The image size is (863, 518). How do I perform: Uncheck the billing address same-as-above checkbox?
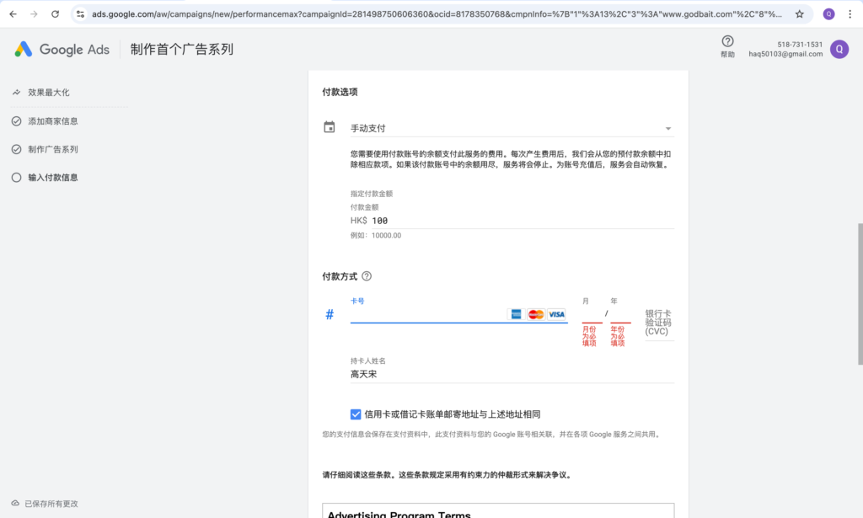(x=356, y=414)
